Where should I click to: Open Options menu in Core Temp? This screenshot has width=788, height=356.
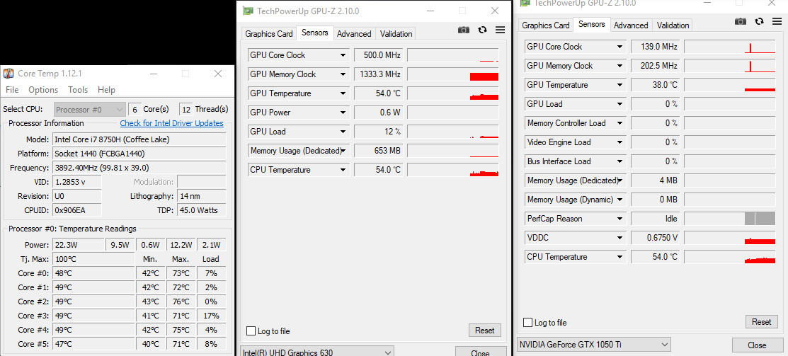click(43, 90)
